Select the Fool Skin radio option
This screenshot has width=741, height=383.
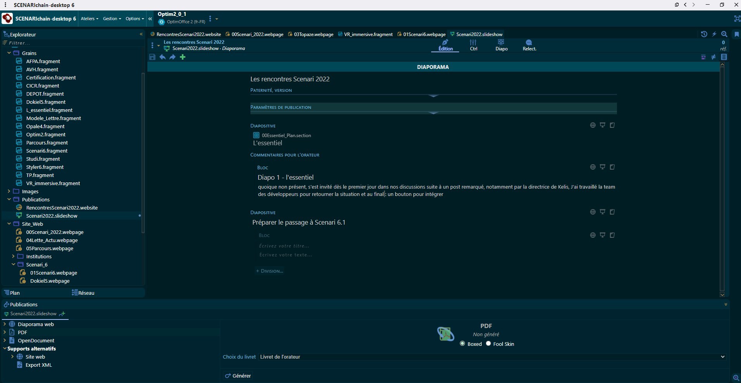488,343
